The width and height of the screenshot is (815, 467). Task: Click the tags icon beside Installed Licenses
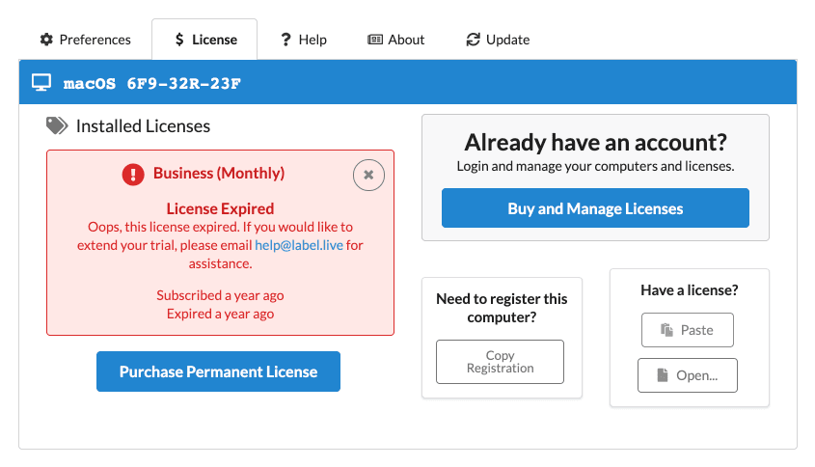pos(57,125)
